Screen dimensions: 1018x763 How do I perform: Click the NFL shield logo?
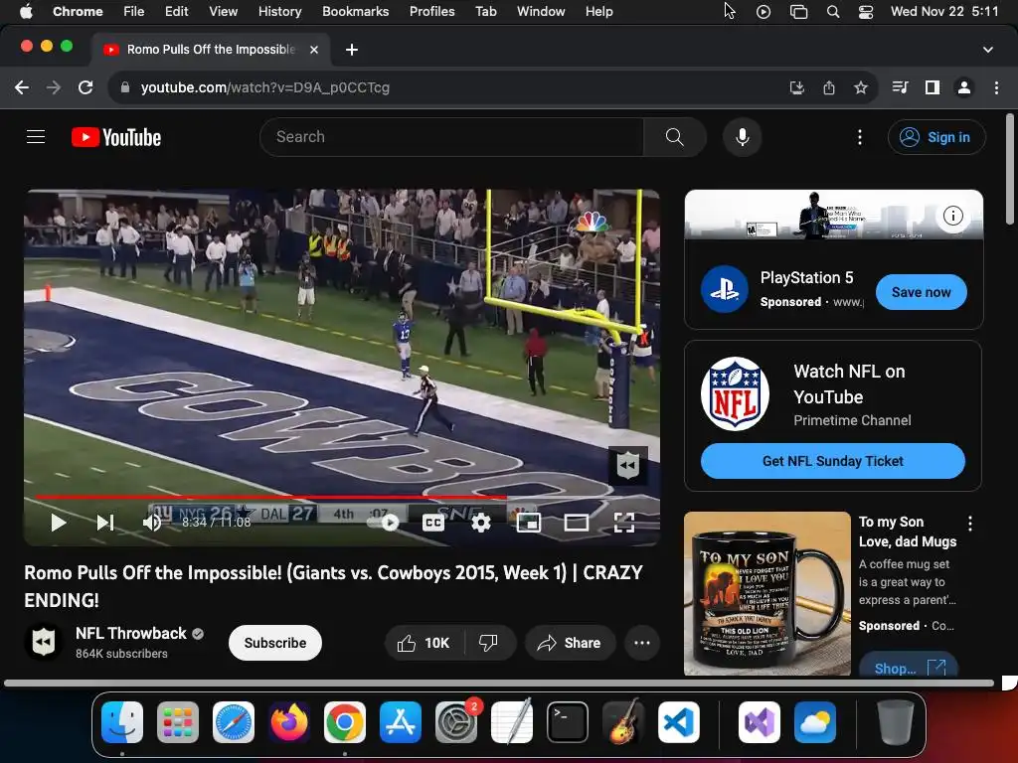735,393
